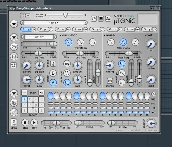Go to next program preset arrow
The image size is (172, 147).
coord(86,23)
